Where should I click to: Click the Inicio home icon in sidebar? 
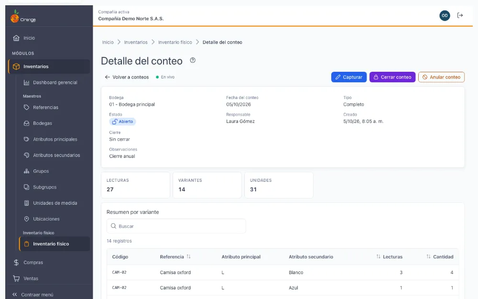pyautogui.click(x=16, y=38)
